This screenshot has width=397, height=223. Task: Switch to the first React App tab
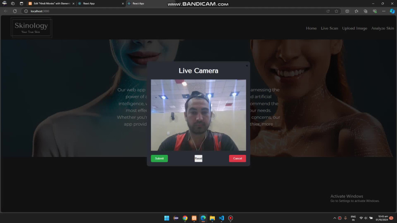[x=100, y=4]
